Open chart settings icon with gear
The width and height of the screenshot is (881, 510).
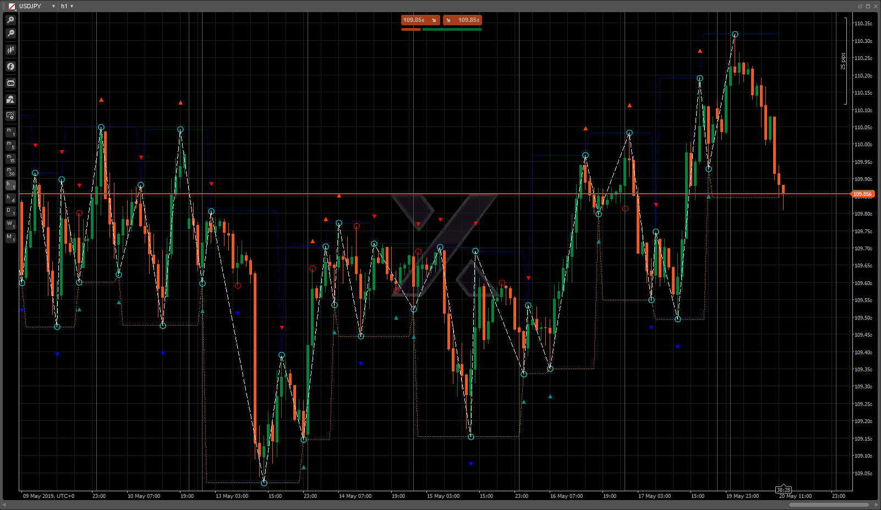point(10,116)
